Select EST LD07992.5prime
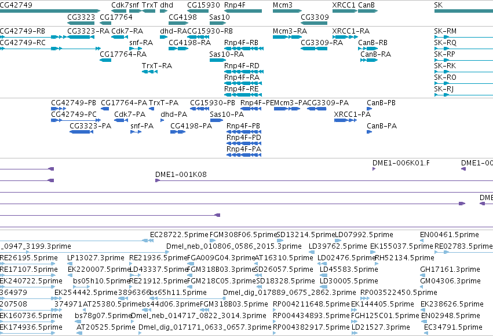Image resolution: width=493 pixels, height=336 pixels. click(x=364, y=235)
